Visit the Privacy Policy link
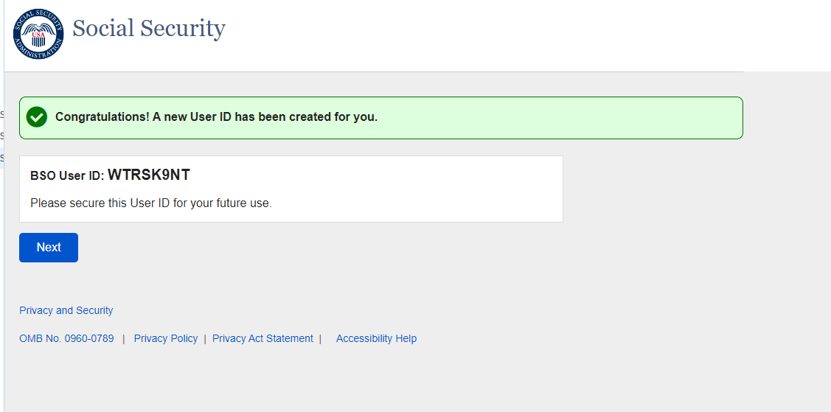The width and height of the screenshot is (831, 412). coord(166,338)
